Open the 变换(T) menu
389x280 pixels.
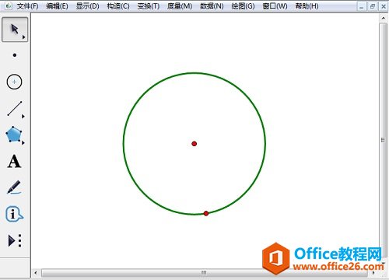pyautogui.click(x=149, y=6)
